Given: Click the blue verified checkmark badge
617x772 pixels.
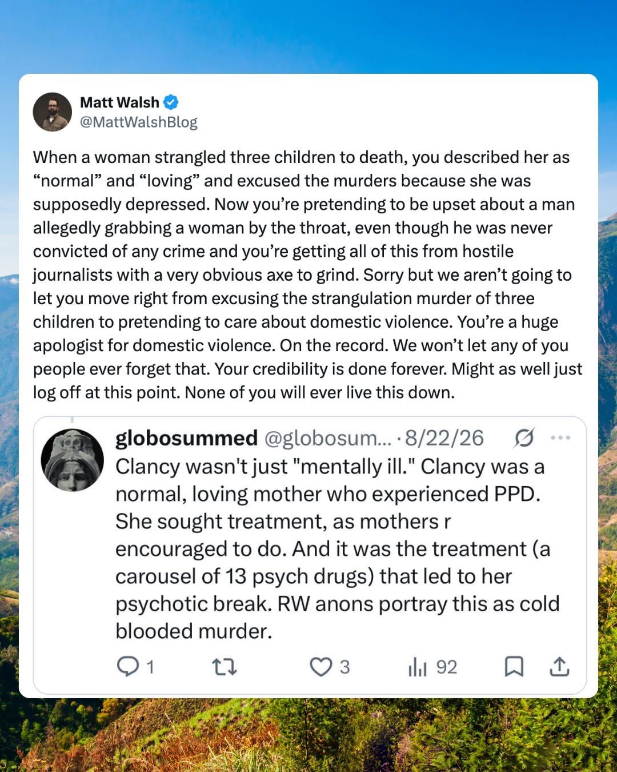Looking at the screenshot, I should click(171, 102).
